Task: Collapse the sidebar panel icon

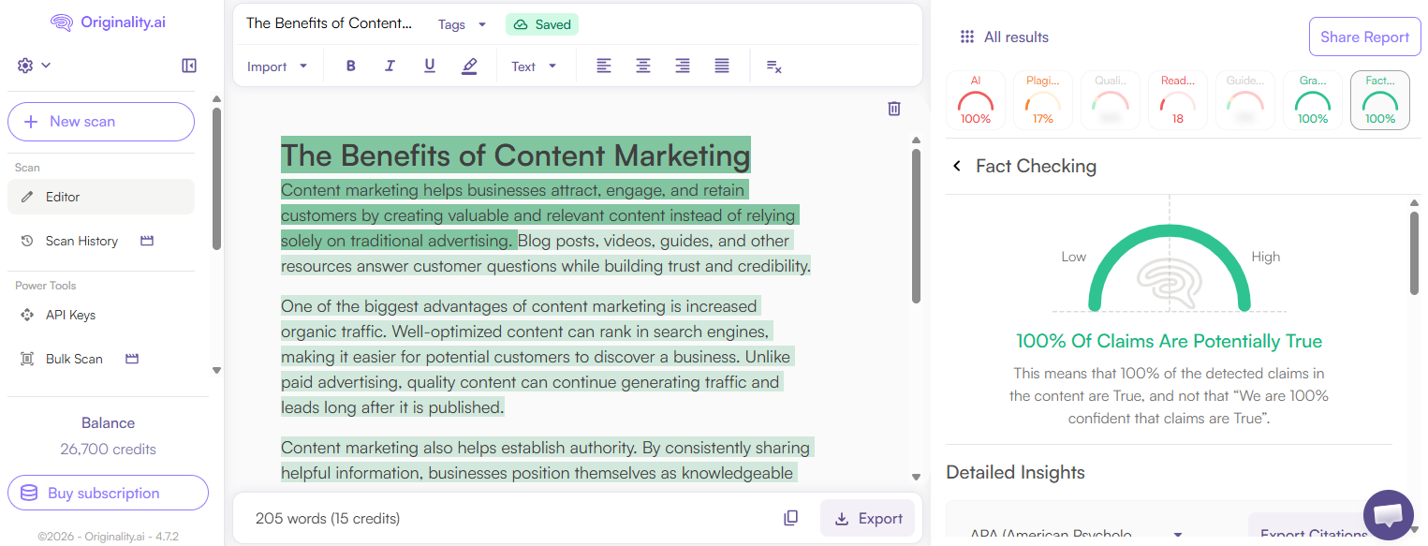Action: [189, 66]
